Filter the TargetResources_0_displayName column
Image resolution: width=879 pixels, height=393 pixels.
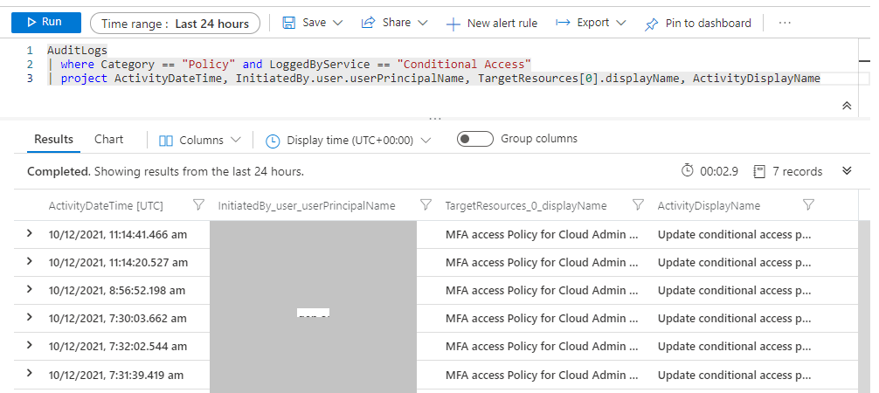[638, 205]
